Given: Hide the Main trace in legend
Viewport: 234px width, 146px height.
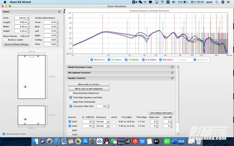Looking at the screenshot, I should tap(92, 60).
